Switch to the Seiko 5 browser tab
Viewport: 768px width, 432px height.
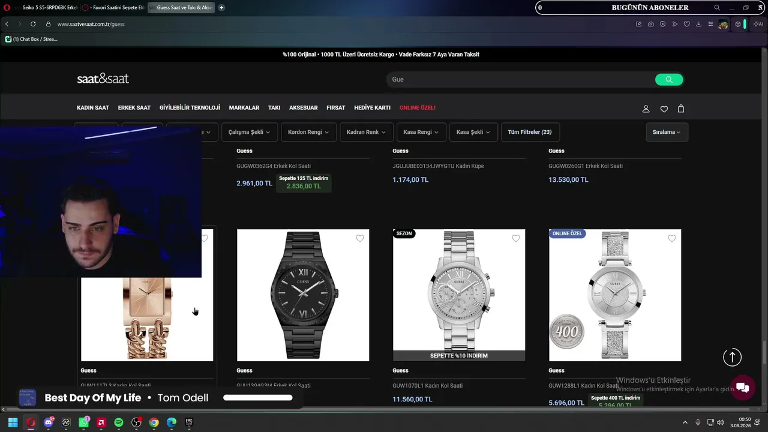(x=45, y=8)
